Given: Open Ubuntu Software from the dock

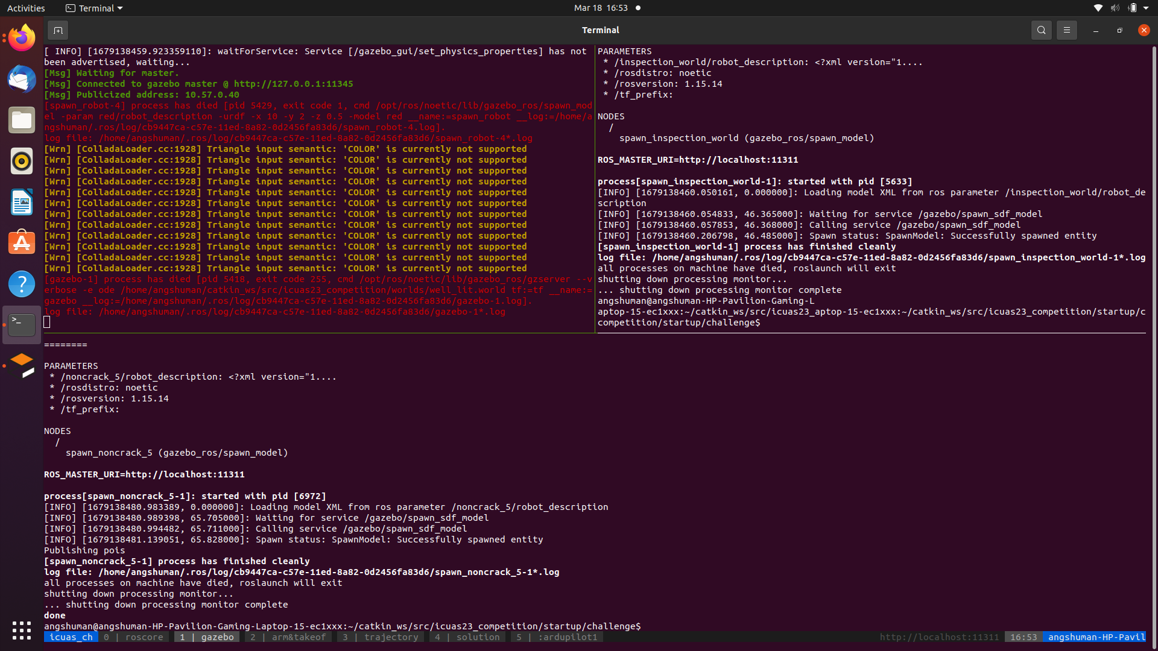Looking at the screenshot, I should (21, 242).
